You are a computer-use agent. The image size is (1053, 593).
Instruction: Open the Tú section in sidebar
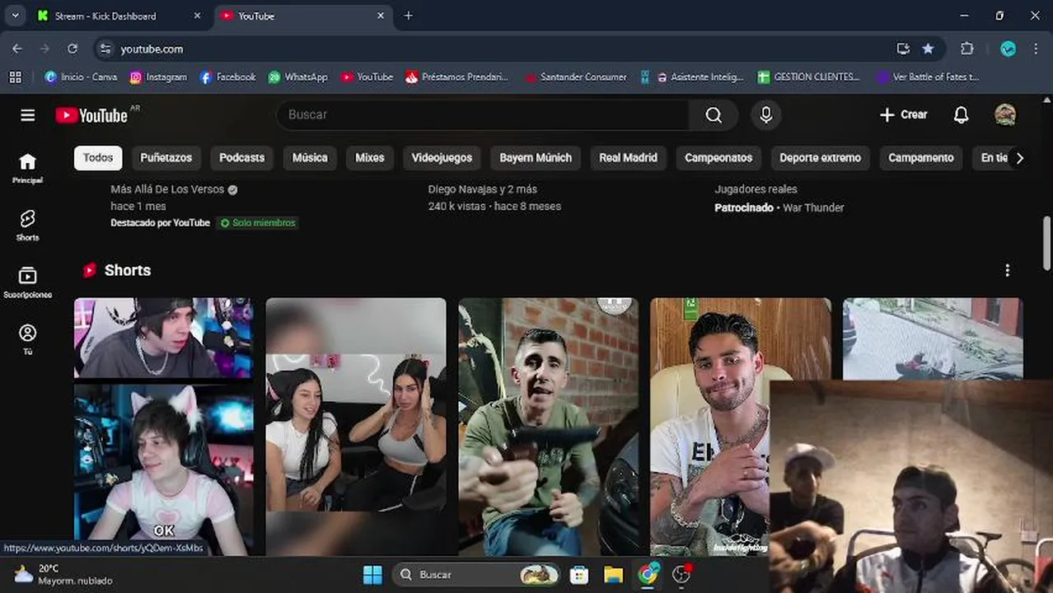[x=27, y=339]
